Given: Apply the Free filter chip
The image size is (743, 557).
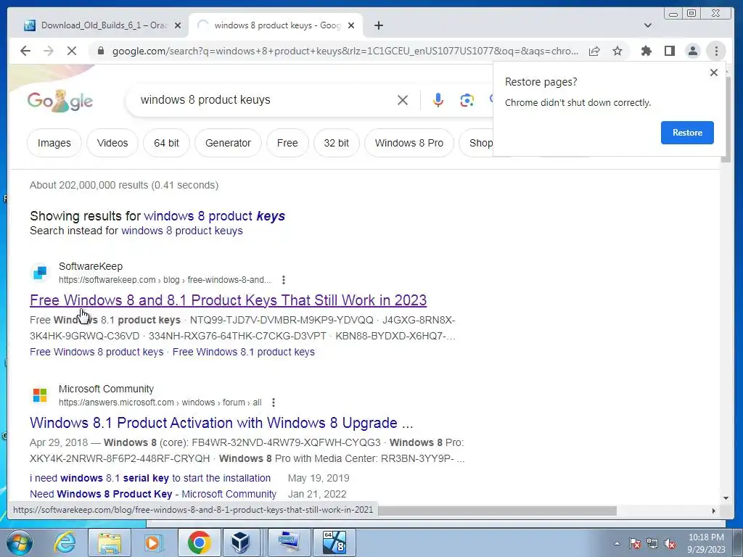Looking at the screenshot, I should point(287,143).
